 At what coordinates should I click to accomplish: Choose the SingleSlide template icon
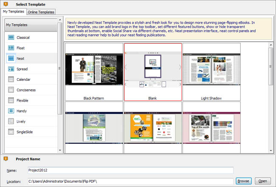(11, 132)
